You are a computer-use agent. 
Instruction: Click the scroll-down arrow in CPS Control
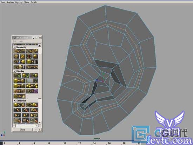tap(40, 123)
